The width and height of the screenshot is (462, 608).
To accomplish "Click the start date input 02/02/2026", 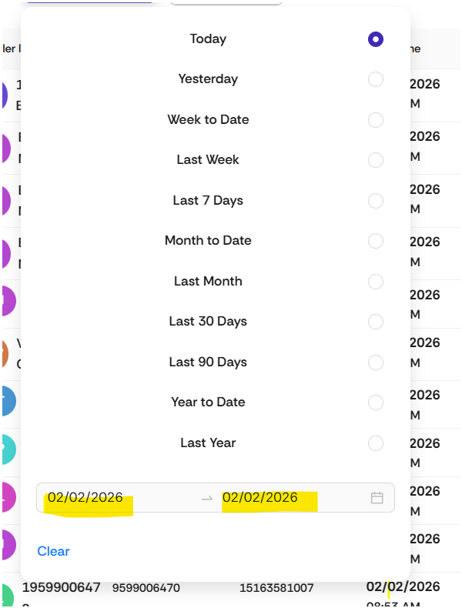I will pos(85,498).
